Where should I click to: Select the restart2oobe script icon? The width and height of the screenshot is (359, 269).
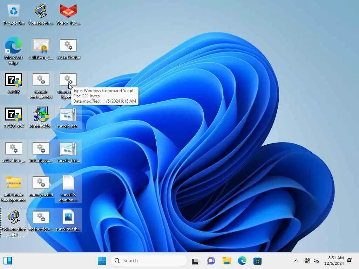click(68, 49)
